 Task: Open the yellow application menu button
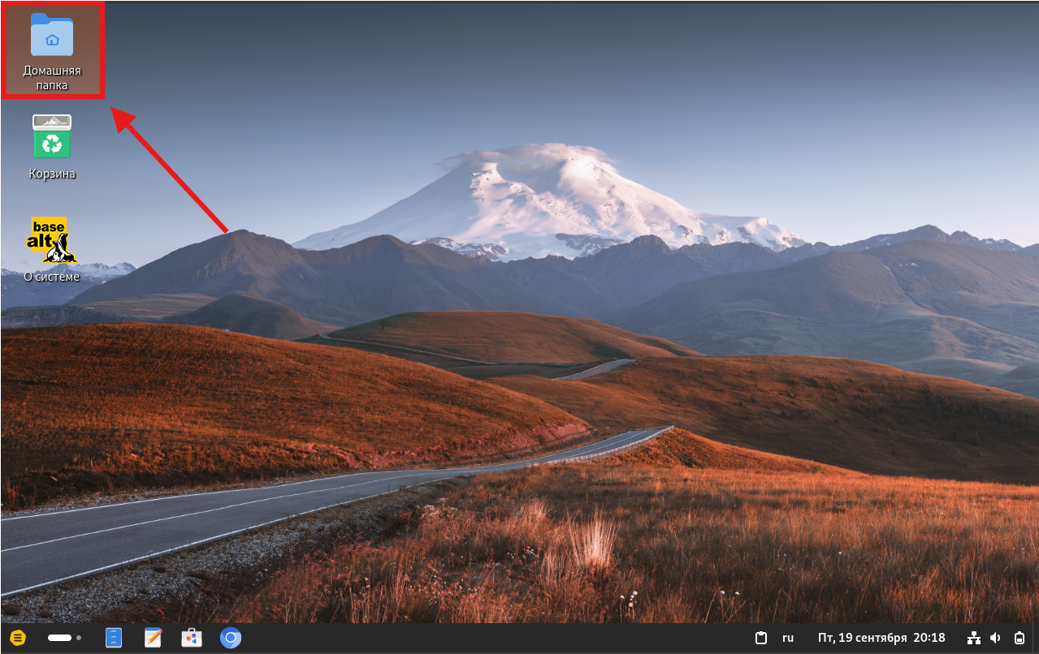(18, 638)
